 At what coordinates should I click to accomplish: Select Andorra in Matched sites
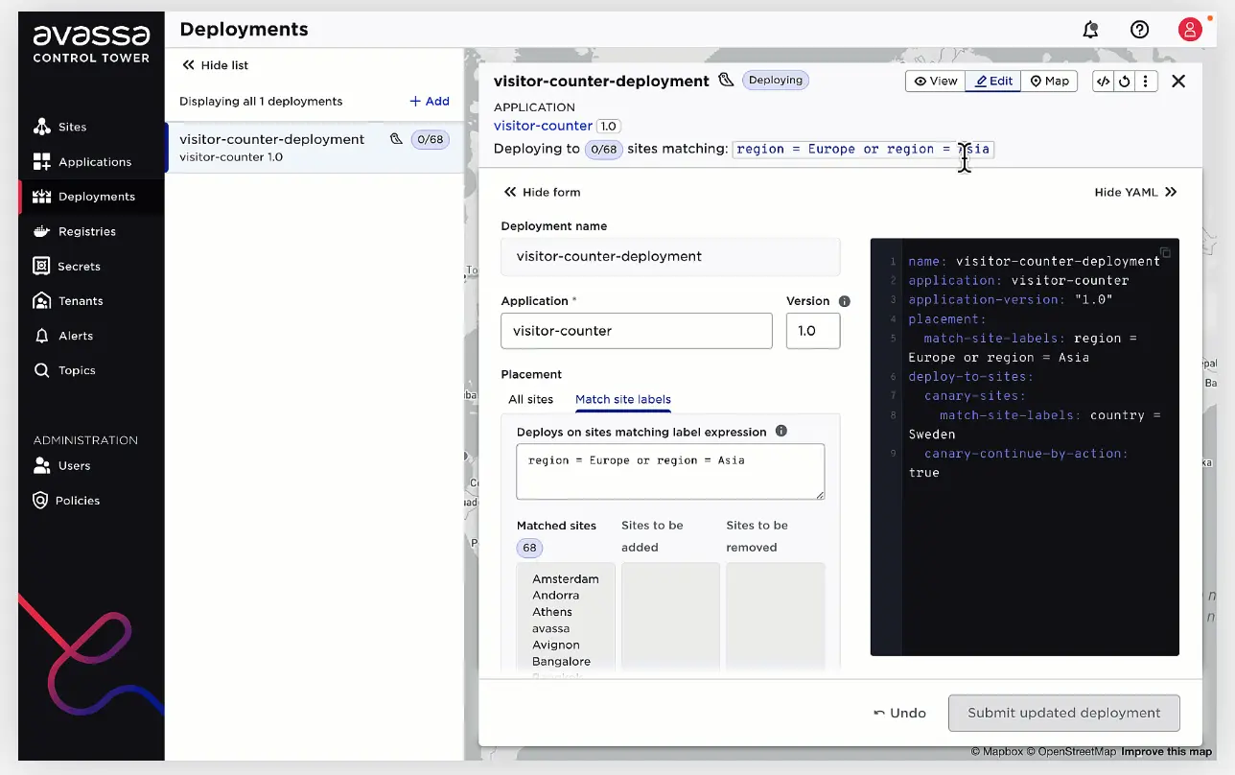pyautogui.click(x=556, y=596)
